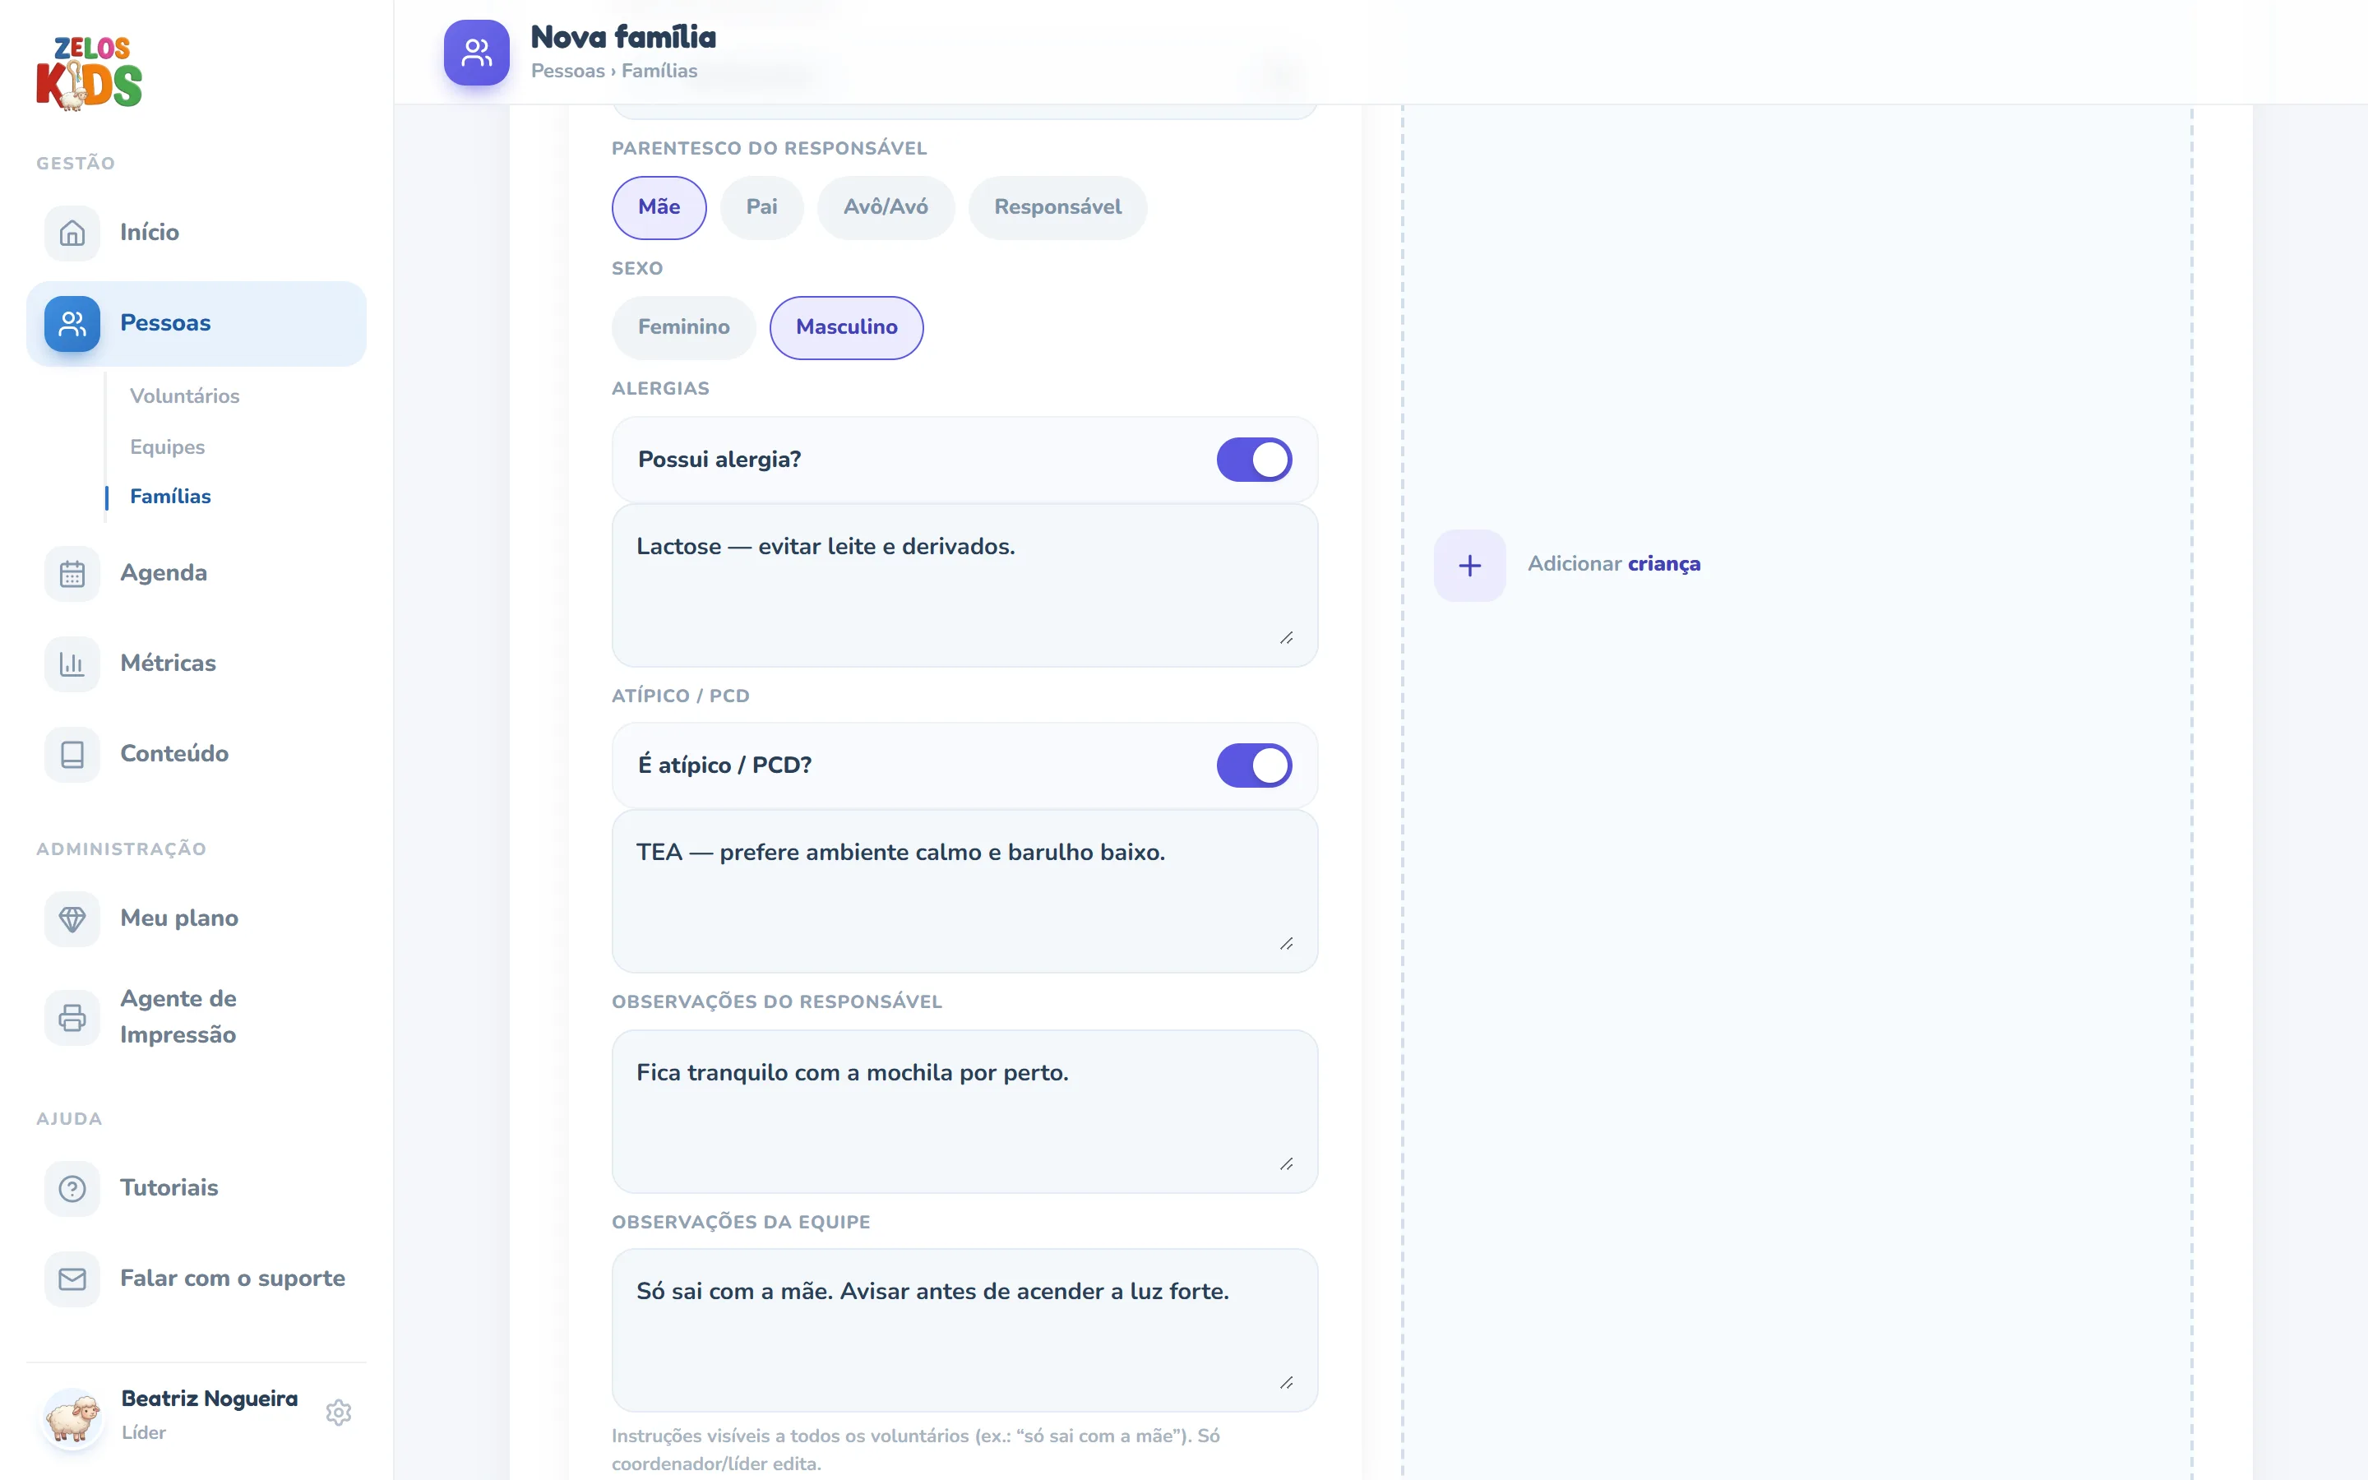The image size is (2368, 1480).
Task: Click the Adicionar criança link
Action: click(x=1613, y=564)
